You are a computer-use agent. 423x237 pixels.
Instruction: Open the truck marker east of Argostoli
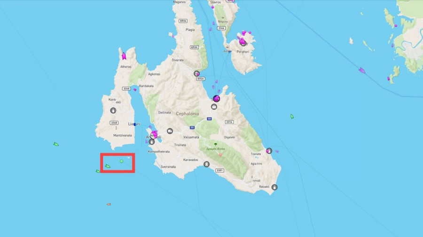point(170,131)
